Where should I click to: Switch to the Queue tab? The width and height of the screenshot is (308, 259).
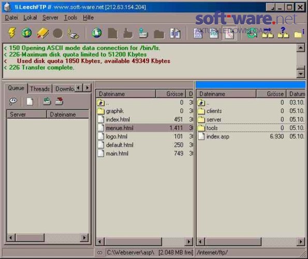[x=16, y=88]
